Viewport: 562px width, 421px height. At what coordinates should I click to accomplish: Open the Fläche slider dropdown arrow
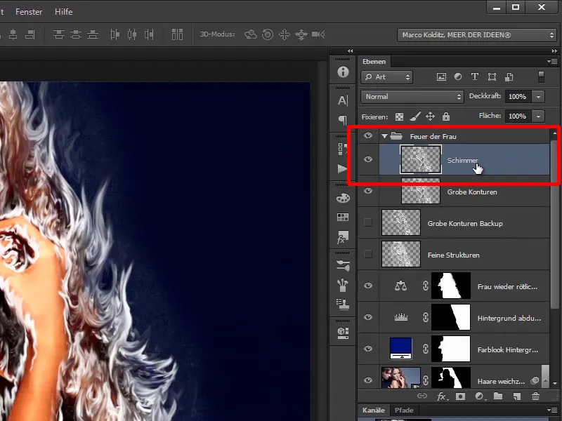point(538,116)
